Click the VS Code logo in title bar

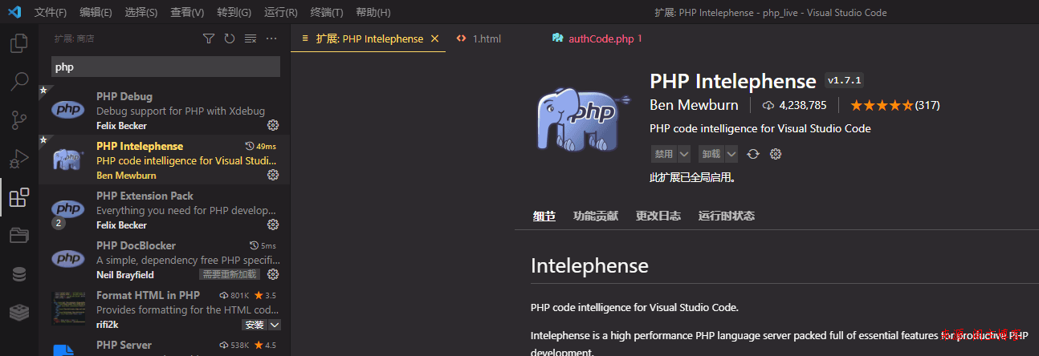coord(14,12)
